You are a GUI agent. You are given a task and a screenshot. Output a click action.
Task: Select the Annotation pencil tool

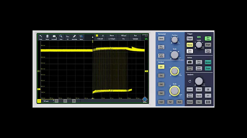click(x=74, y=36)
